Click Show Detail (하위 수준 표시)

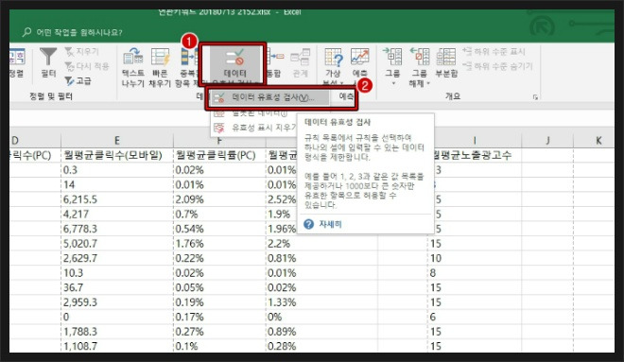click(x=494, y=52)
